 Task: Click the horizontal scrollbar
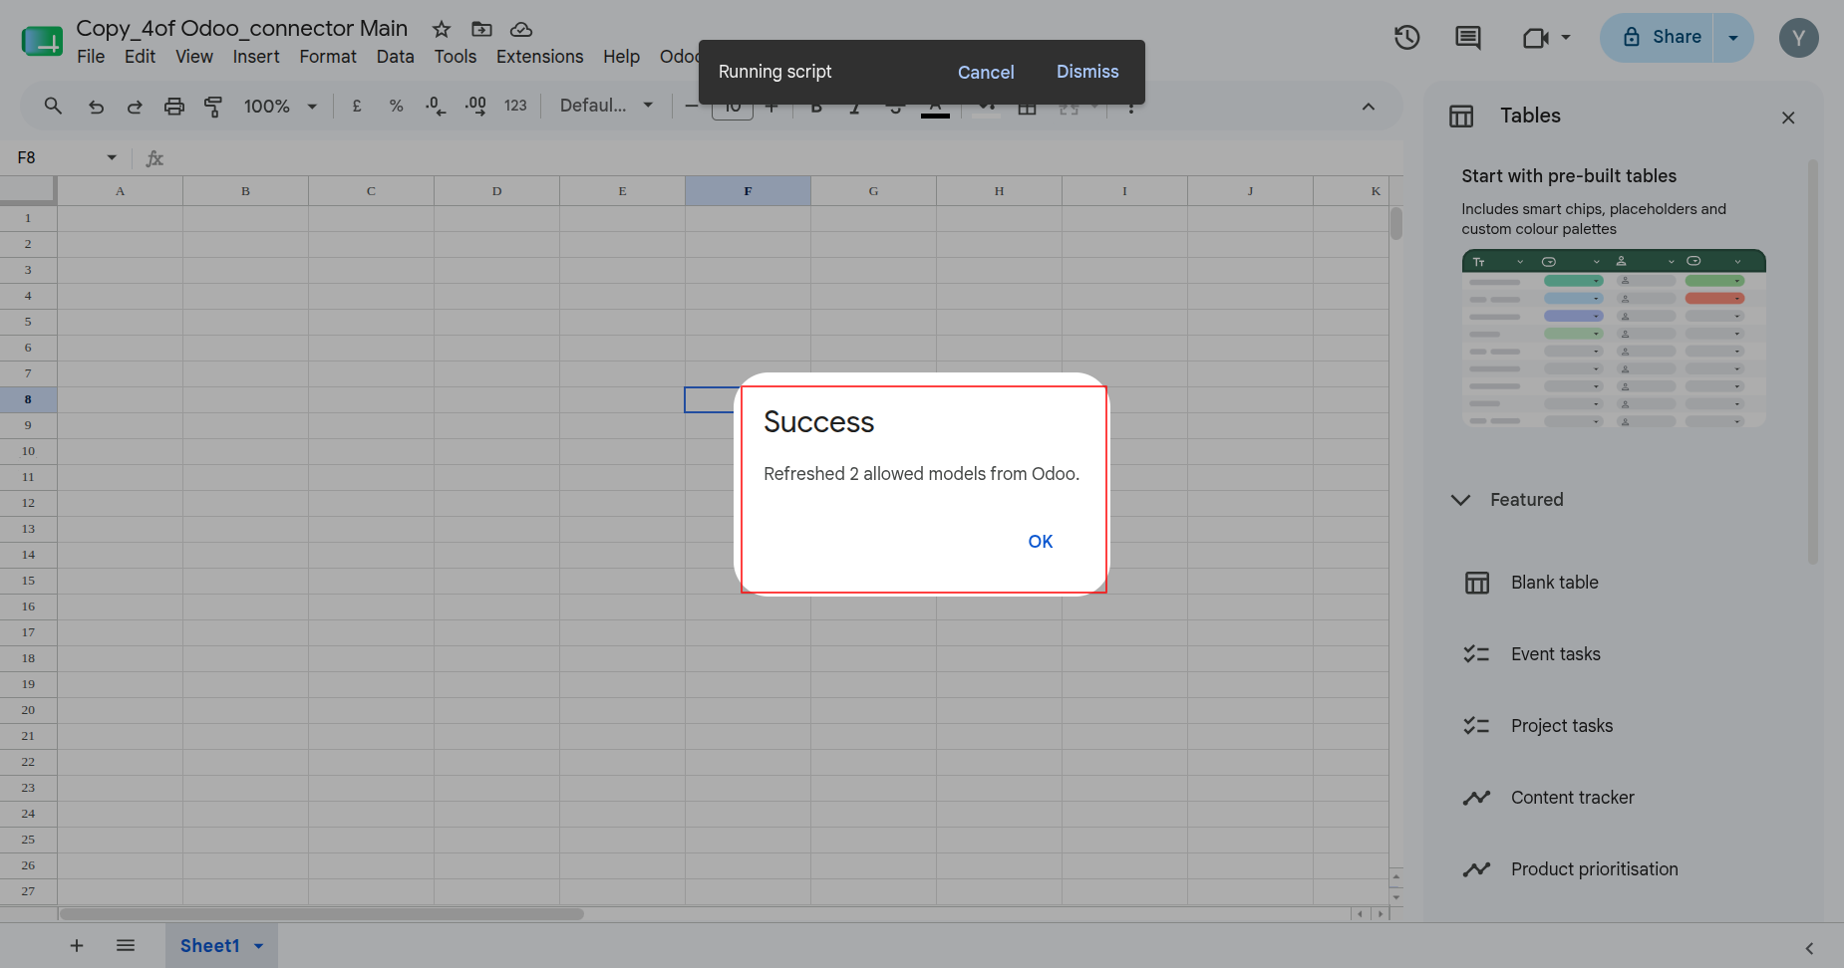[321, 914]
